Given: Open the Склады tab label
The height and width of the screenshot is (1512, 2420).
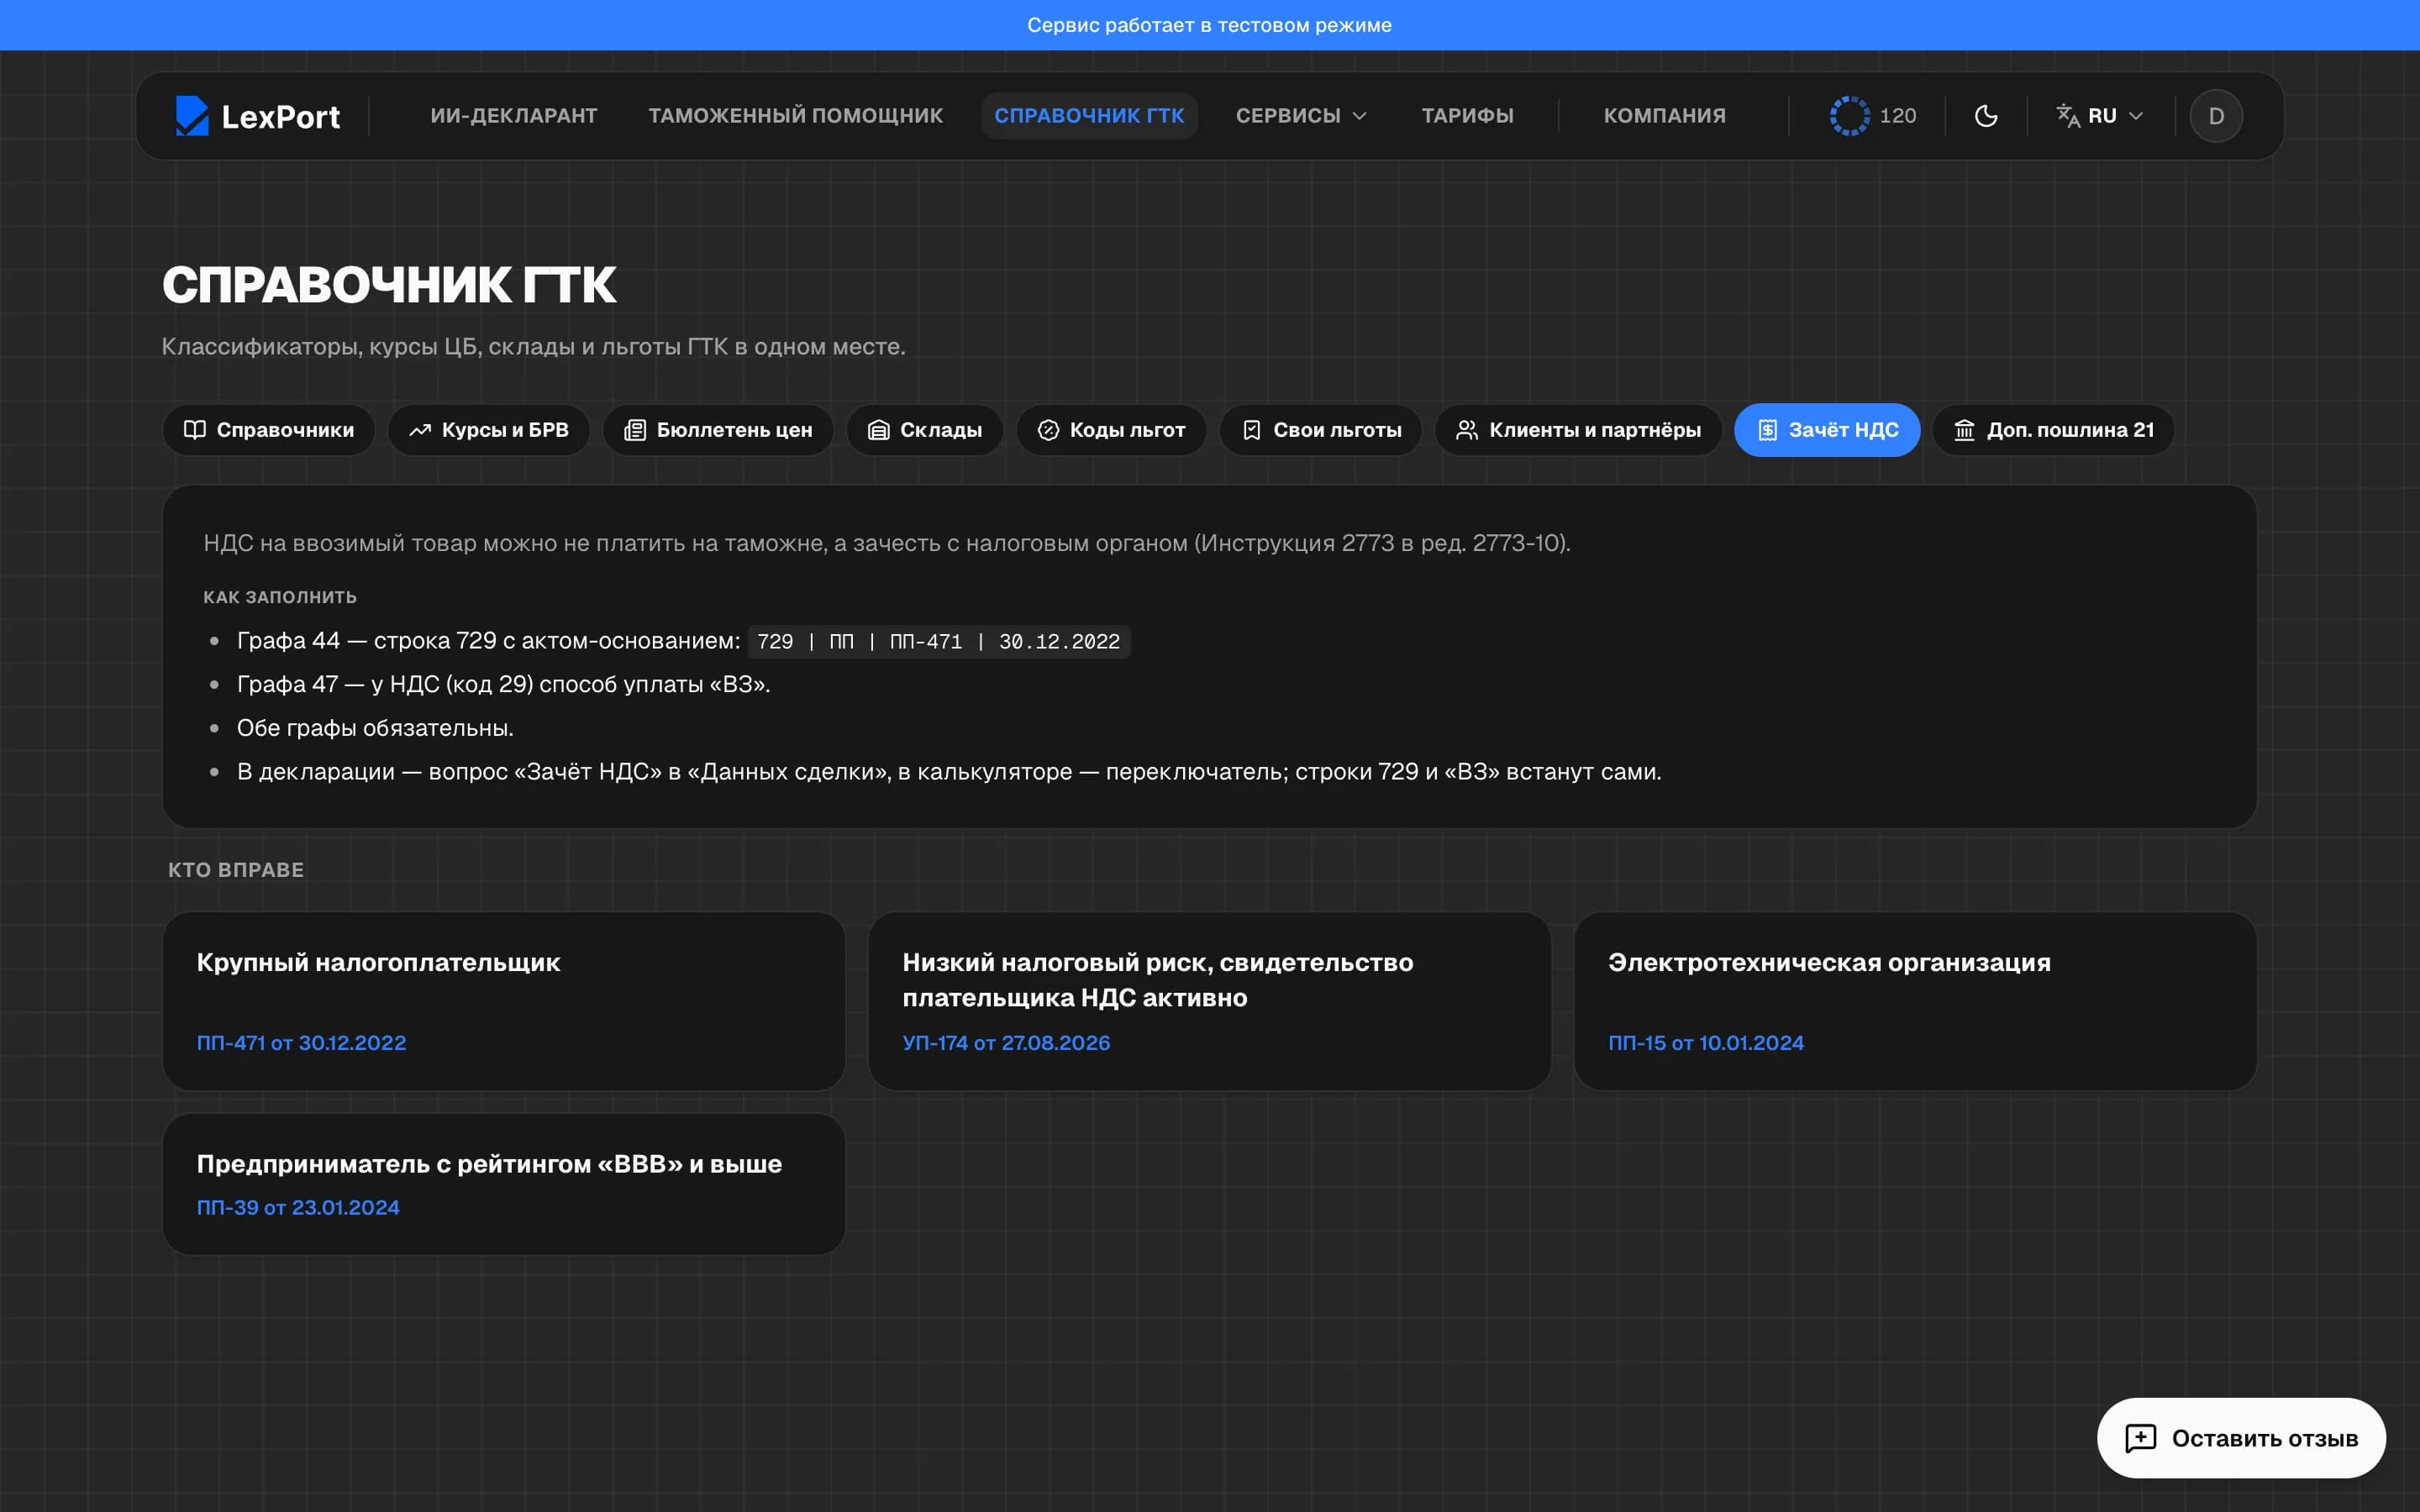Looking at the screenshot, I should point(941,430).
